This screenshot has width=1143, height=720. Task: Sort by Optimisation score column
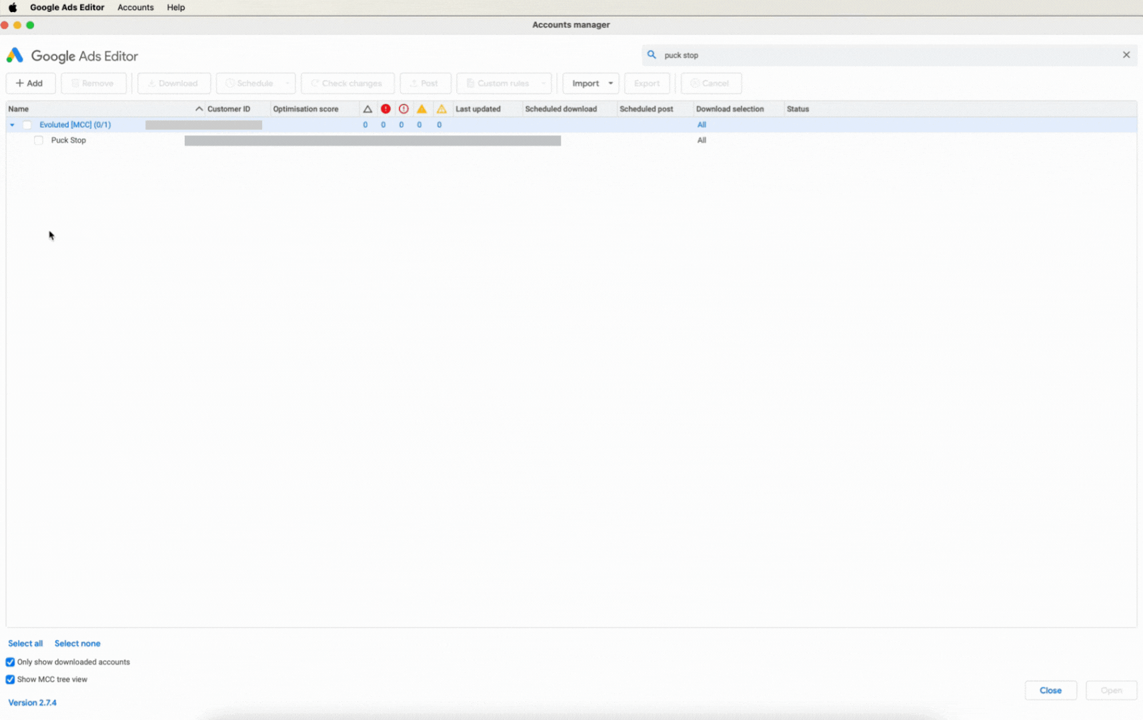[305, 109]
